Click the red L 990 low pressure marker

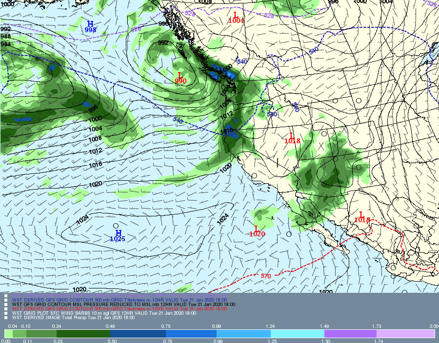pos(180,78)
